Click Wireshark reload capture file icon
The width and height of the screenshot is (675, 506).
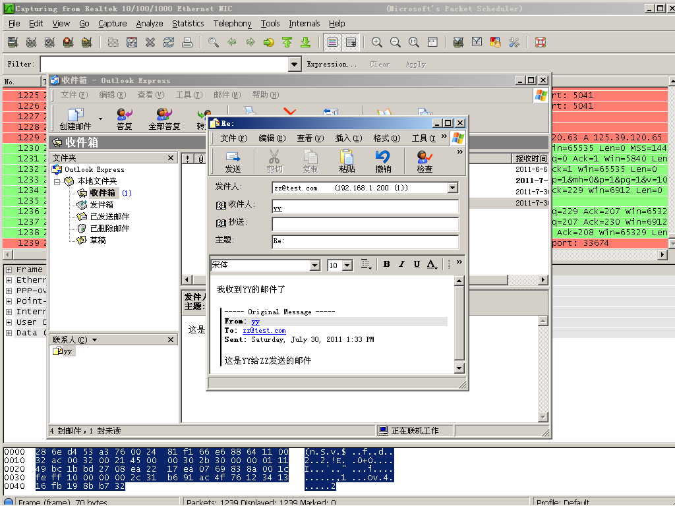(169, 42)
